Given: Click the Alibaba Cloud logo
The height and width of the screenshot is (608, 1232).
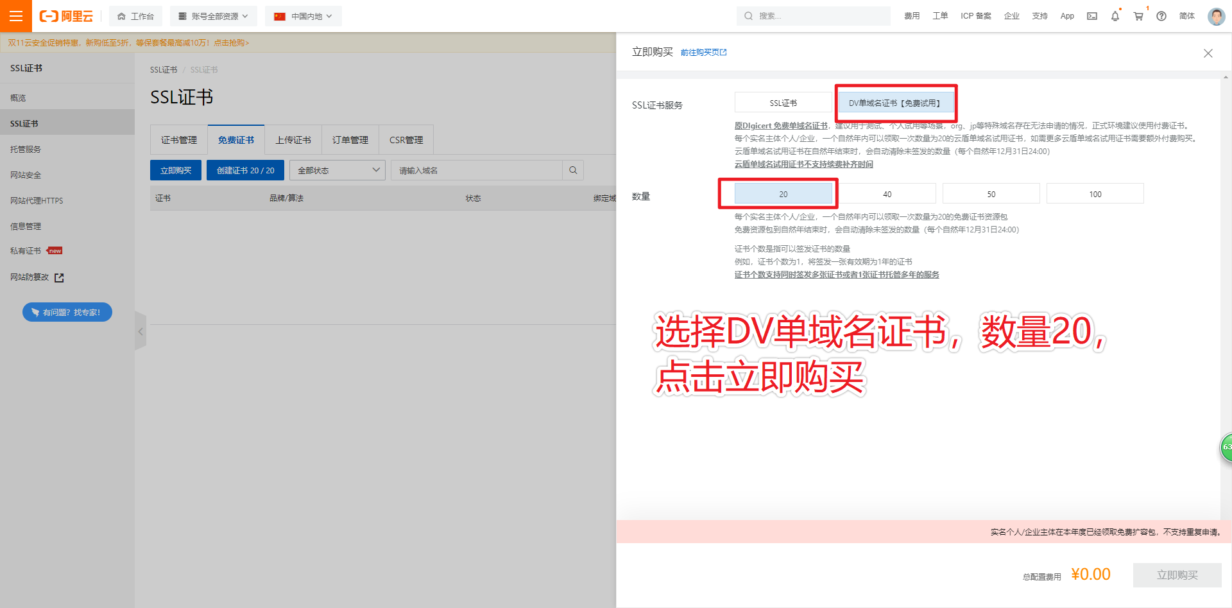Looking at the screenshot, I should coord(66,16).
